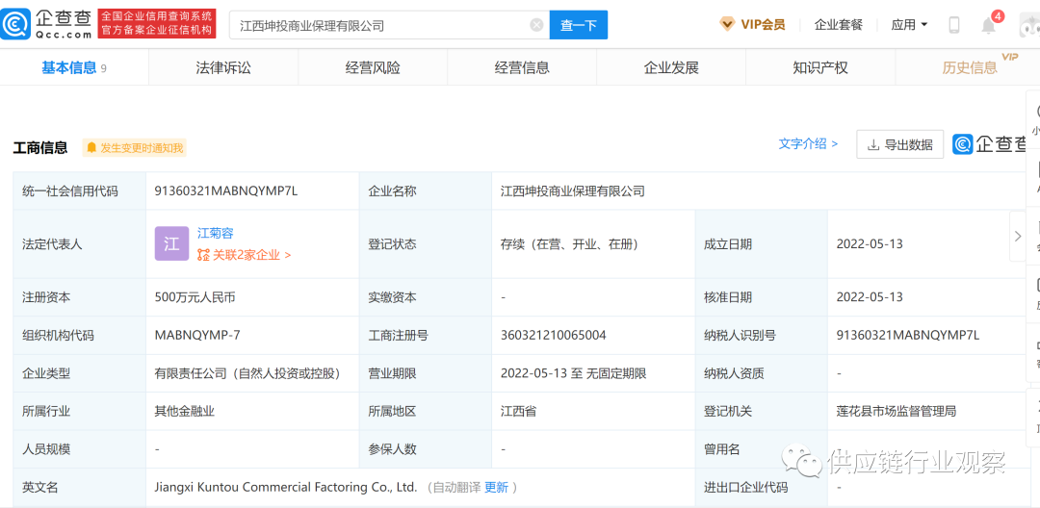
Task: Click company type 有限责任公司（自然人投资或控股）
Action: pyautogui.click(x=247, y=373)
